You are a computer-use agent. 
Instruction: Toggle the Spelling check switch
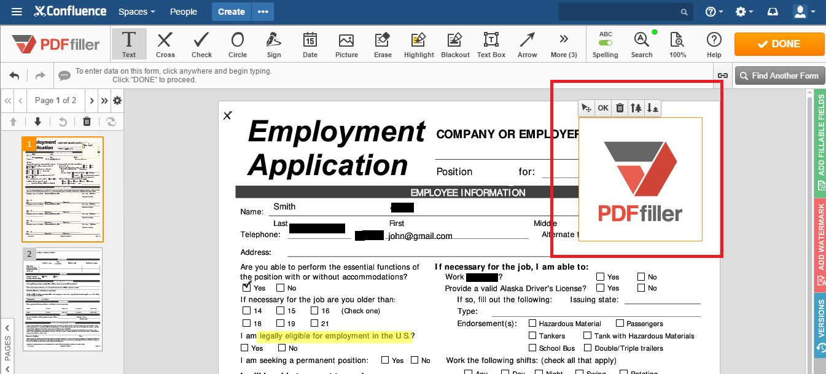606,43
